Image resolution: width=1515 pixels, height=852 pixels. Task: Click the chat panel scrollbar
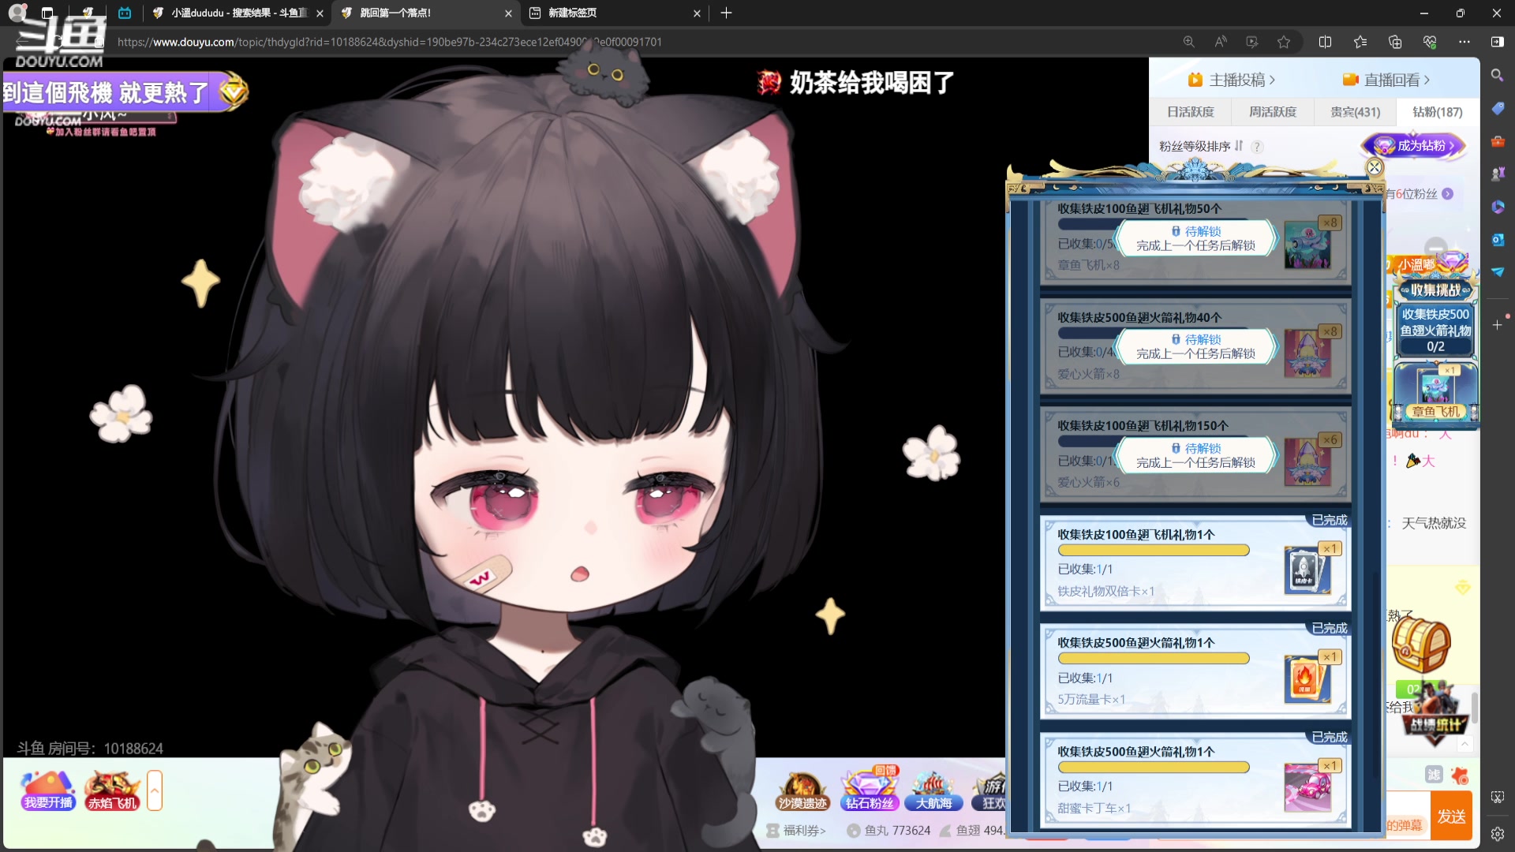point(1474,708)
